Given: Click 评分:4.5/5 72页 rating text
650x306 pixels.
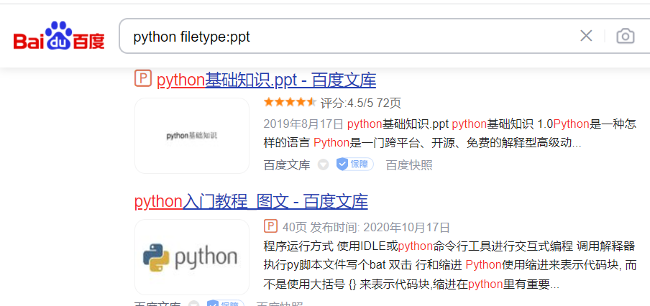Looking at the screenshot, I should tap(361, 103).
